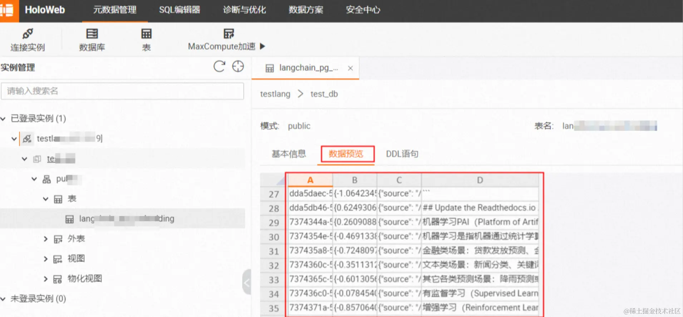Click cell 7374344a-5 in row 29

coord(310,222)
